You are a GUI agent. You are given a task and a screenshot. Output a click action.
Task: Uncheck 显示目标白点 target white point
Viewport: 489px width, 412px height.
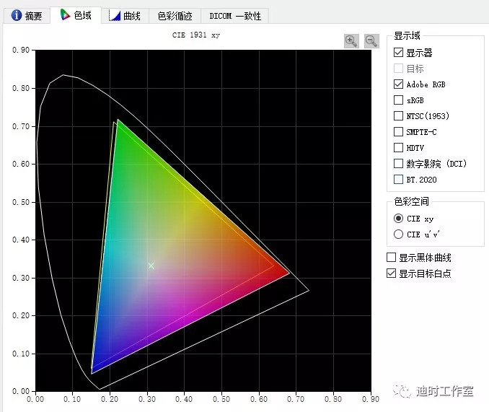click(391, 273)
